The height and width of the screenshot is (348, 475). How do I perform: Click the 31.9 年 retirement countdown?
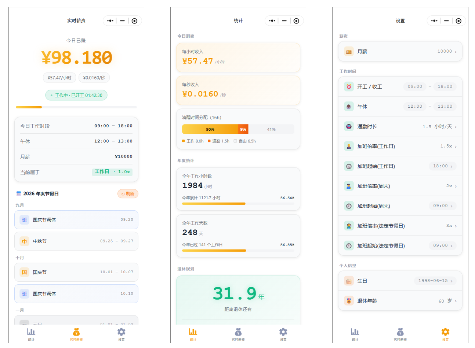click(238, 293)
